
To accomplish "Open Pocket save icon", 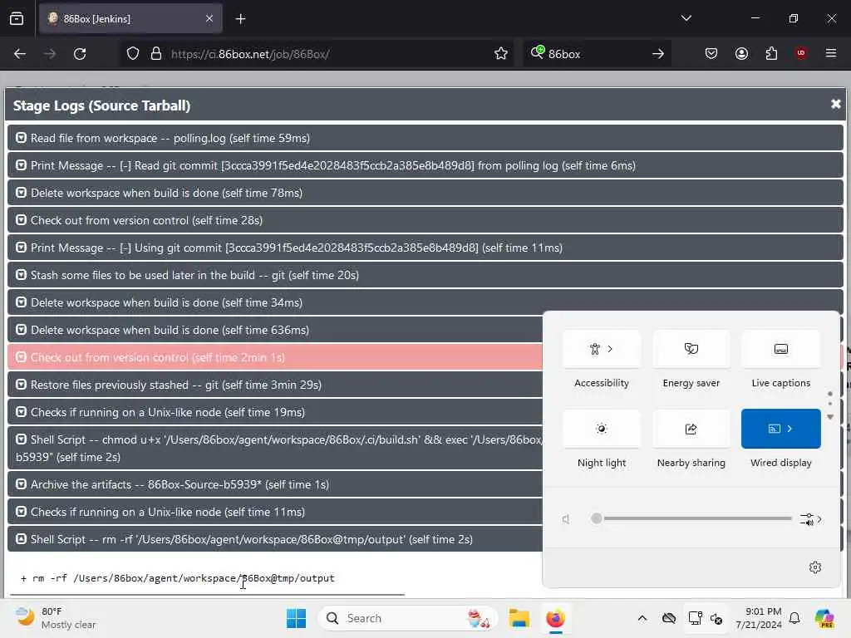I will pos(711,53).
